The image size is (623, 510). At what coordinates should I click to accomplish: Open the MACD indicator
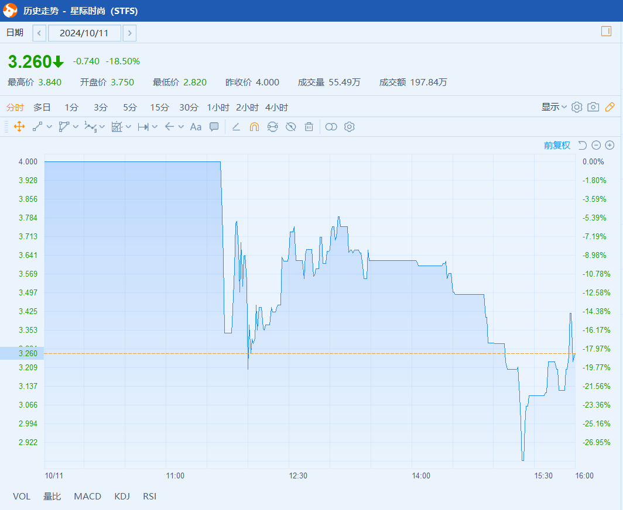pyautogui.click(x=87, y=497)
